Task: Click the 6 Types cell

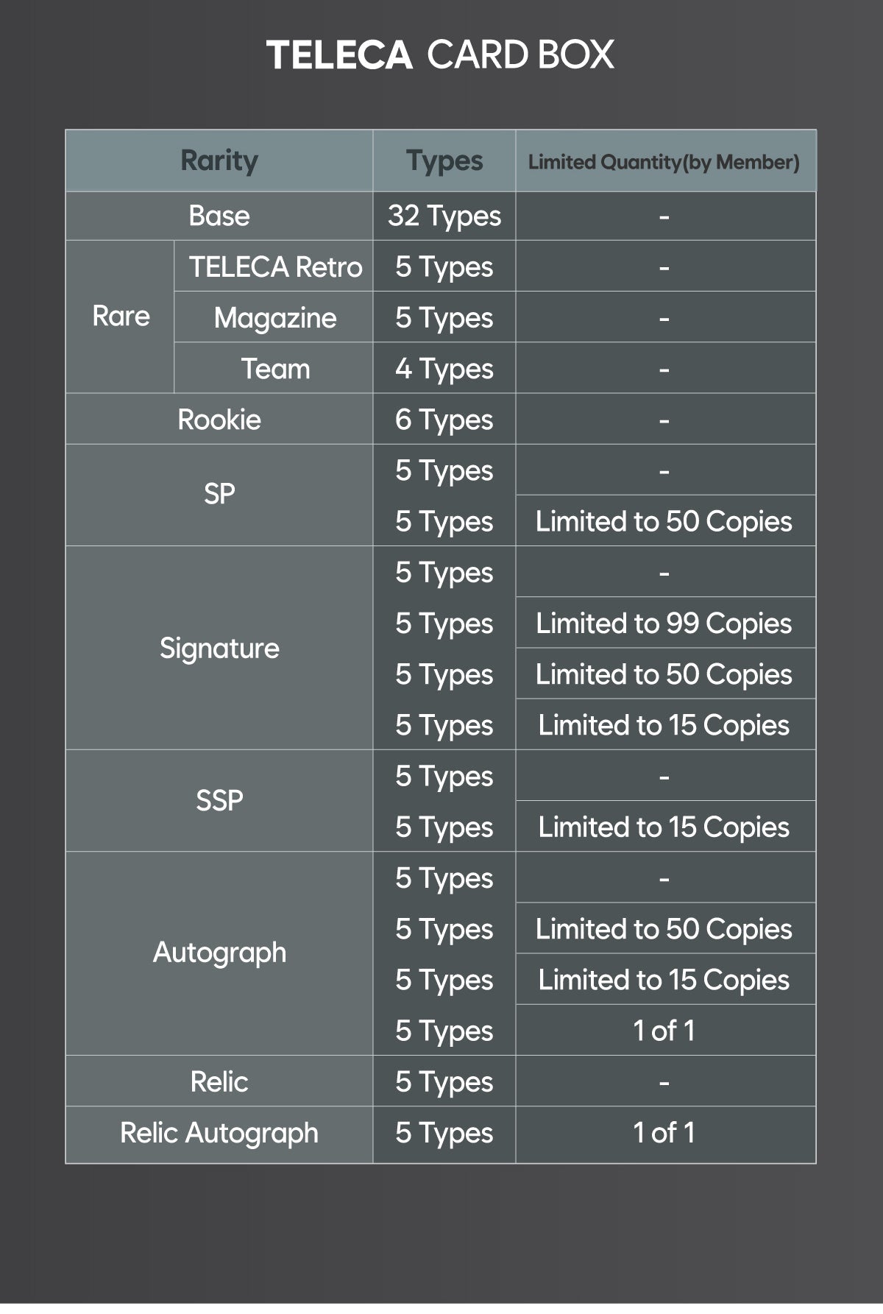Action: click(x=444, y=419)
